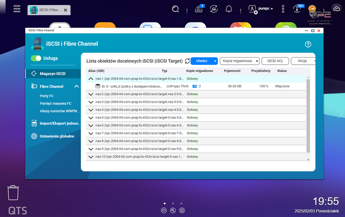Open the desktop trash bin icon
345x217 pixels.
pyautogui.click(x=13, y=193)
